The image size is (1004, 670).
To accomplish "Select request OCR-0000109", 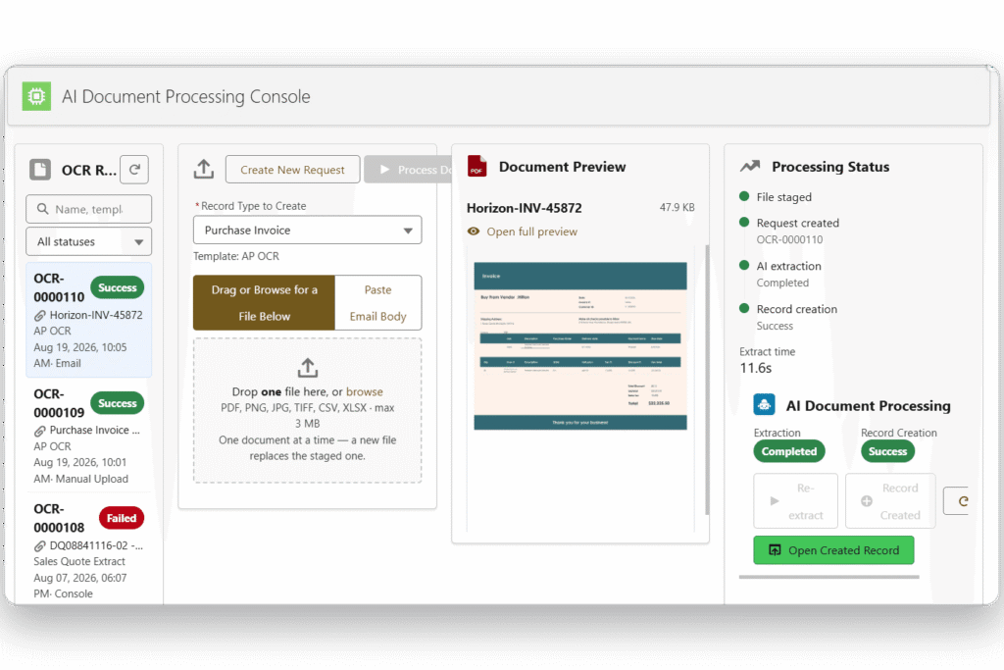I will (89, 435).
